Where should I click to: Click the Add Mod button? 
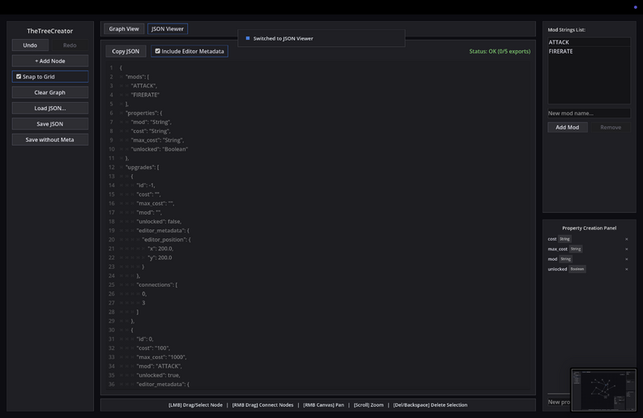[x=568, y=127]
